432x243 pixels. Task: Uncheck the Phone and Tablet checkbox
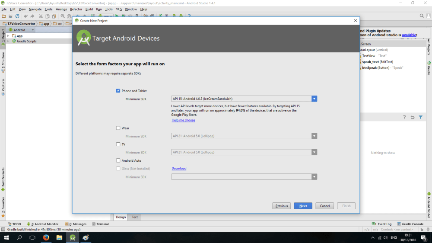point(118,91)
